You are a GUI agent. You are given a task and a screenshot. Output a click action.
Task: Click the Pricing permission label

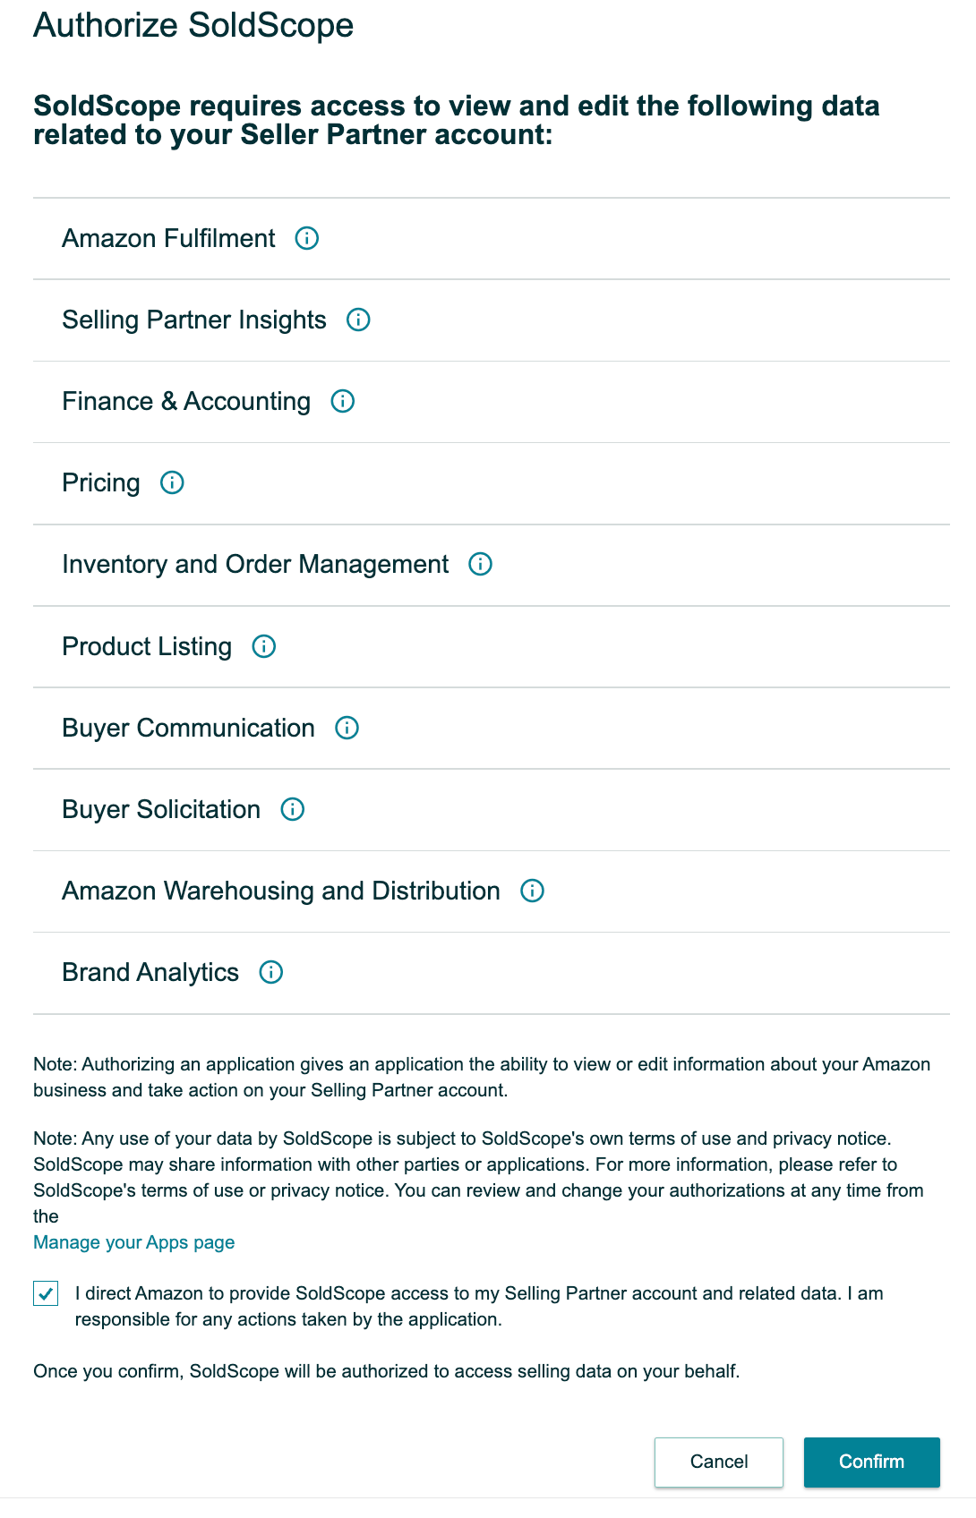pos(101,482)
